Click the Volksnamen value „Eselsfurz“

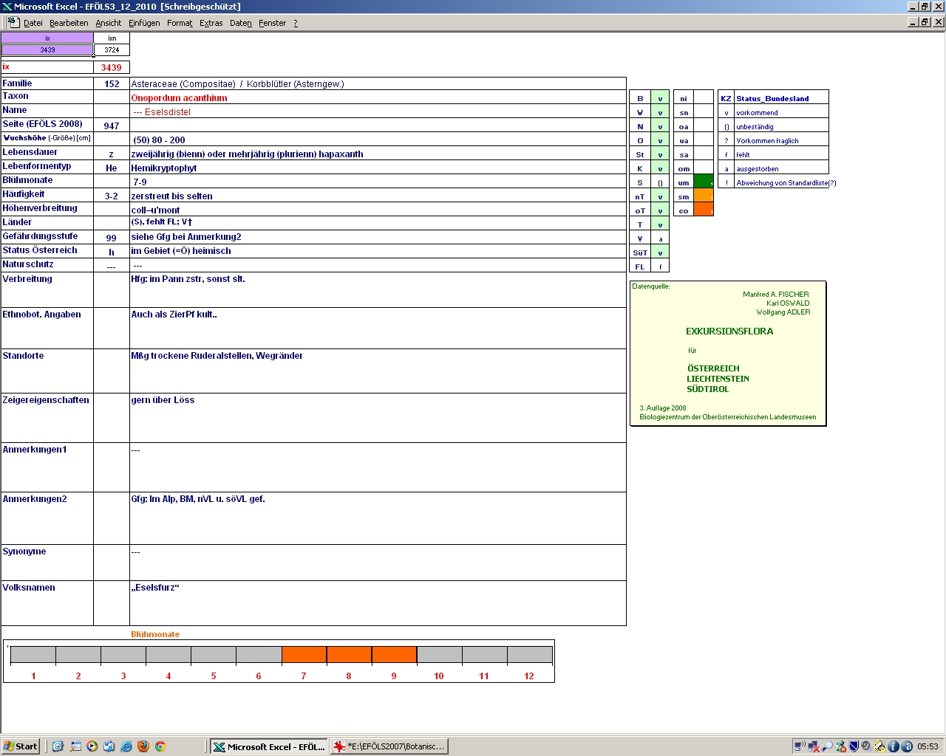tap(378, 602)
